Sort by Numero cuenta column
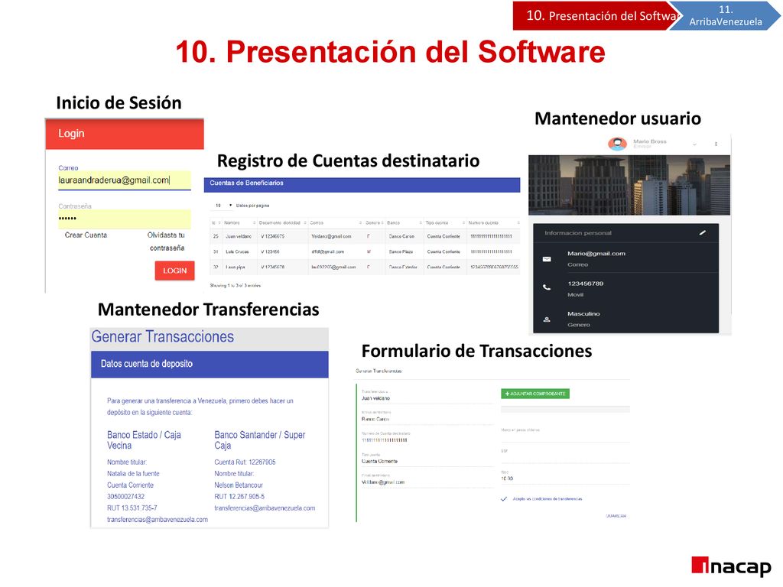This screenshot has width=783, height=587. pos(494,222)
